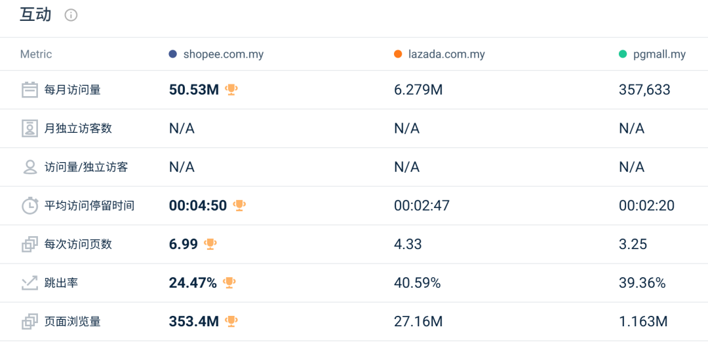This screenshot has height=342, width=708.
Task: Click pgmall's 1.163M page views value
Action: (x=644, y=322)
